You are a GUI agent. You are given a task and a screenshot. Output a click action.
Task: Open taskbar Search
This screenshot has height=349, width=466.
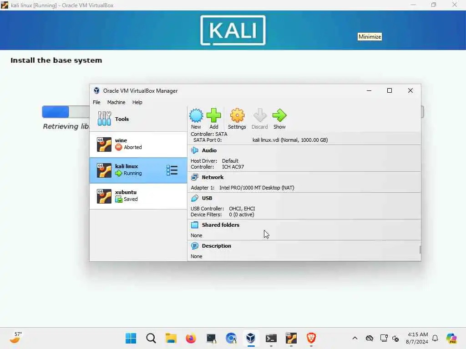[x=151, y=338]
